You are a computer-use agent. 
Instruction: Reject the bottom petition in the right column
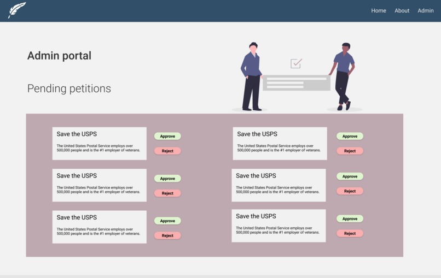(x=350, y=233)
